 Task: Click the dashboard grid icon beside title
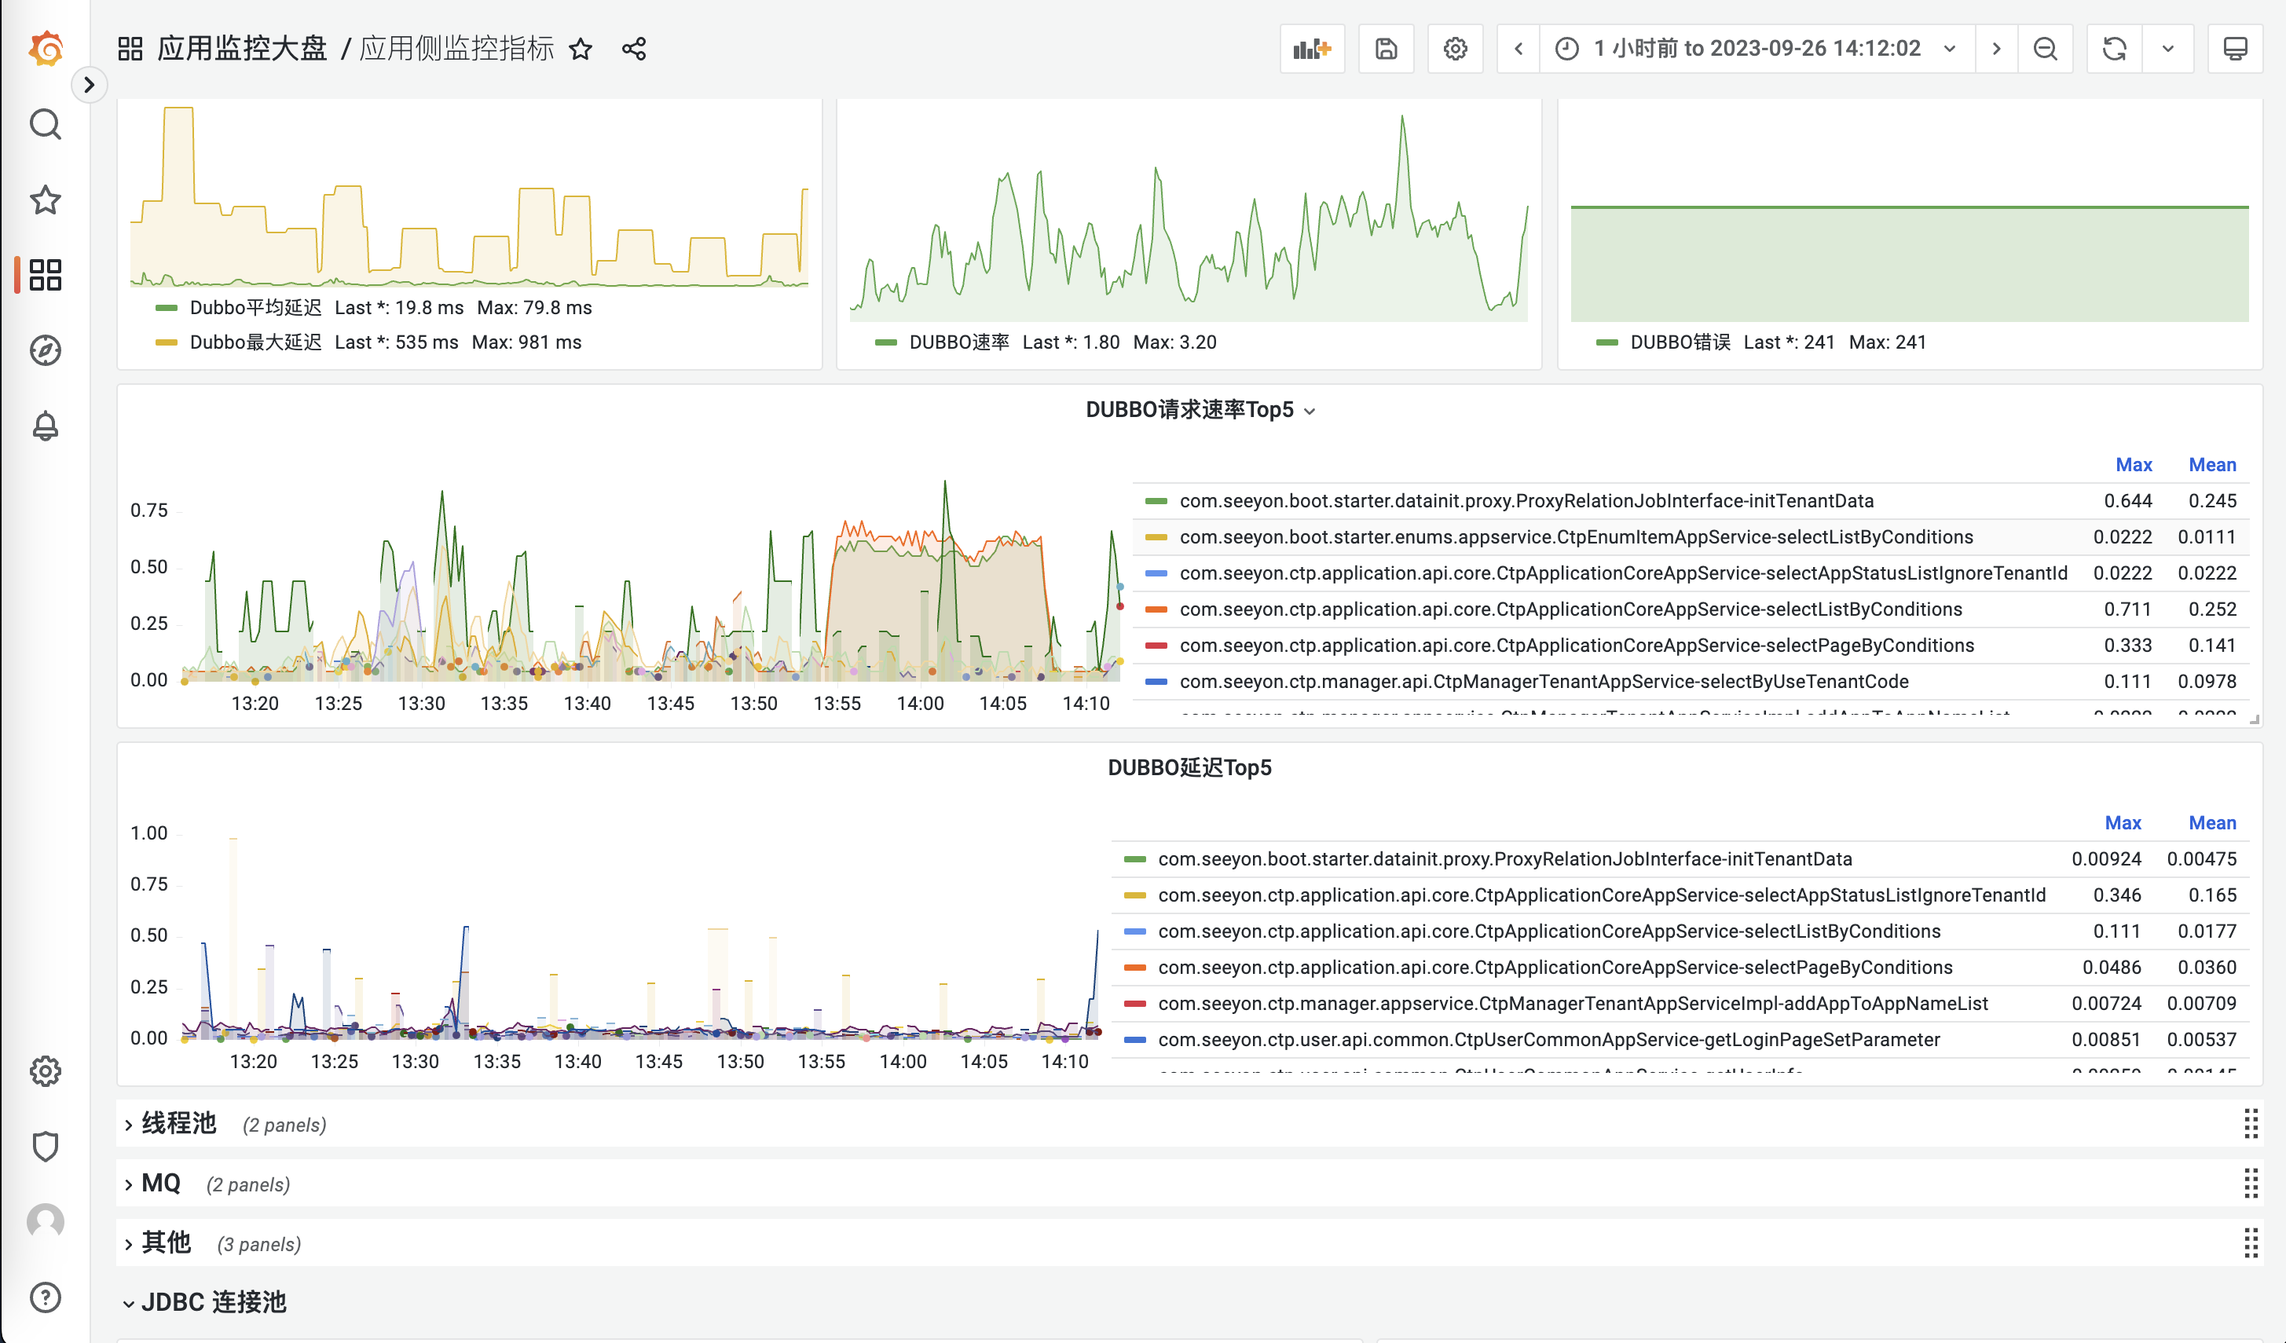coord(130,49)
